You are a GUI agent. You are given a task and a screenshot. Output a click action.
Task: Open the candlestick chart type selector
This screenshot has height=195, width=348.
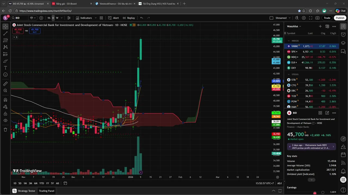(69, 18)
